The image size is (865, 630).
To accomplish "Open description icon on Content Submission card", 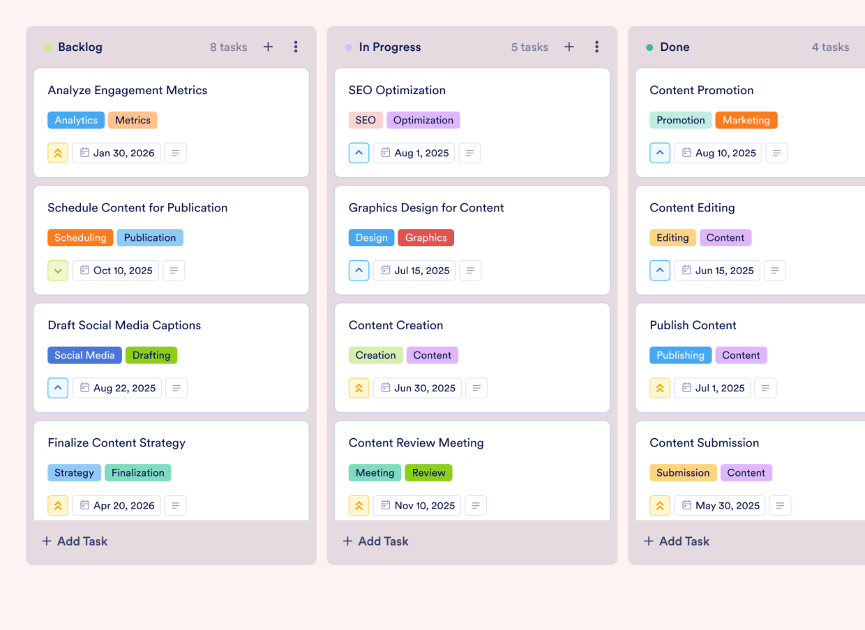I will coord(780,506).
